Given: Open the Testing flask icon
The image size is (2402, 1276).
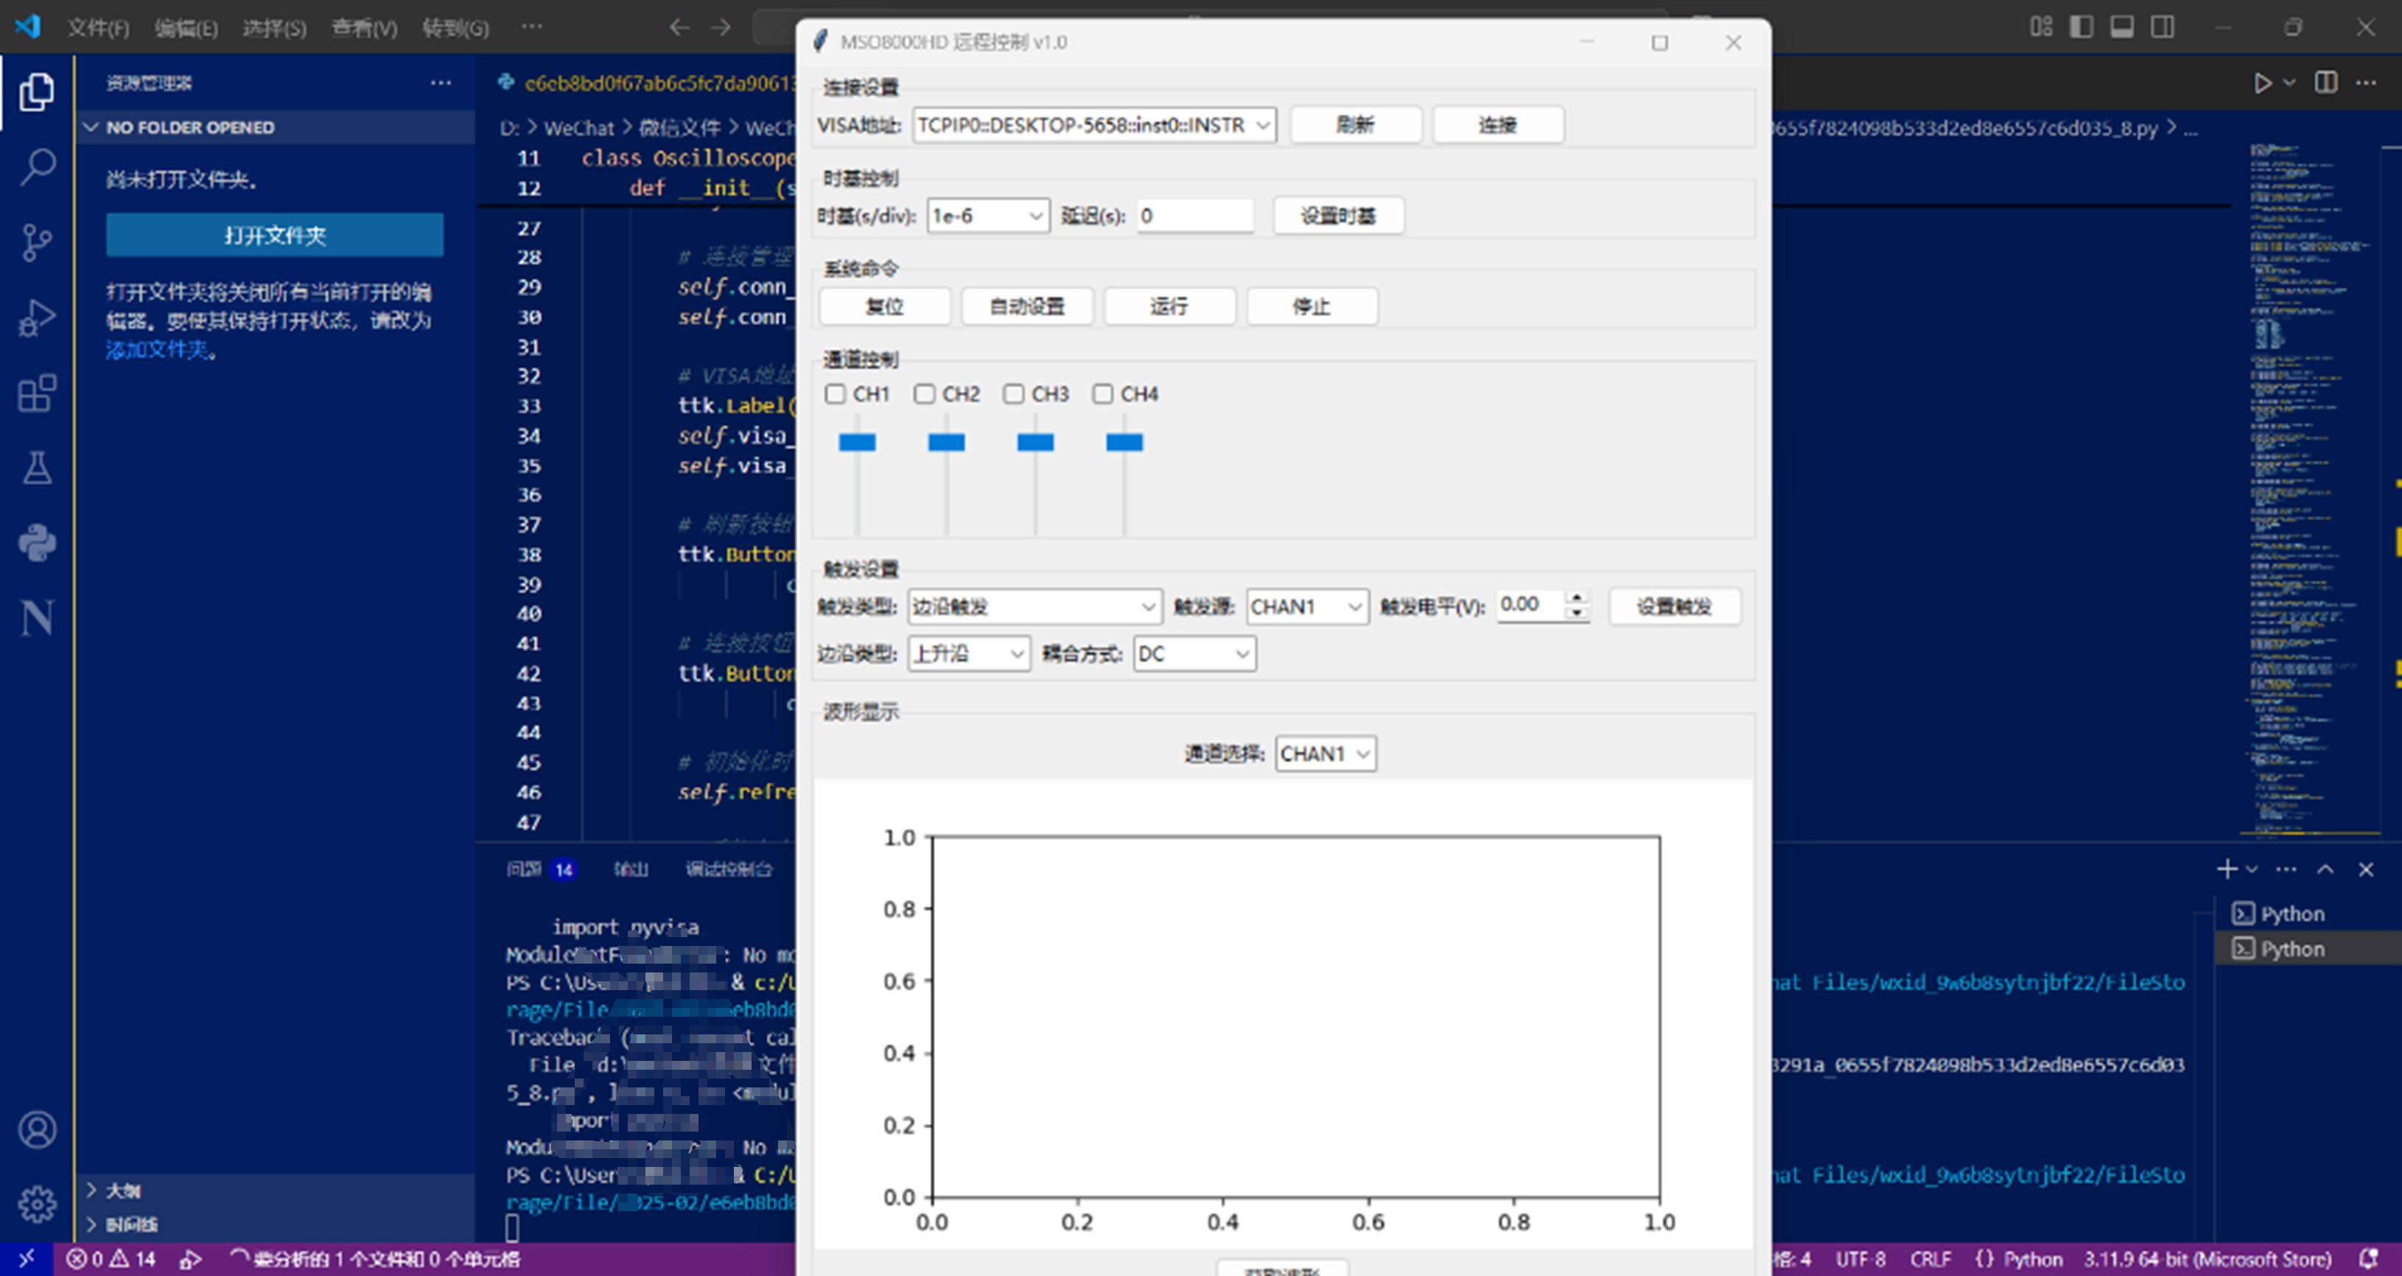Looking at the screenshot, I should 38,468.
